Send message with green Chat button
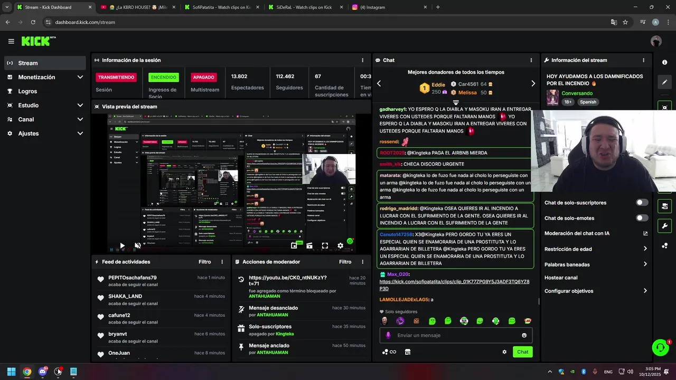The image size is (676, 380). point(522,352)
